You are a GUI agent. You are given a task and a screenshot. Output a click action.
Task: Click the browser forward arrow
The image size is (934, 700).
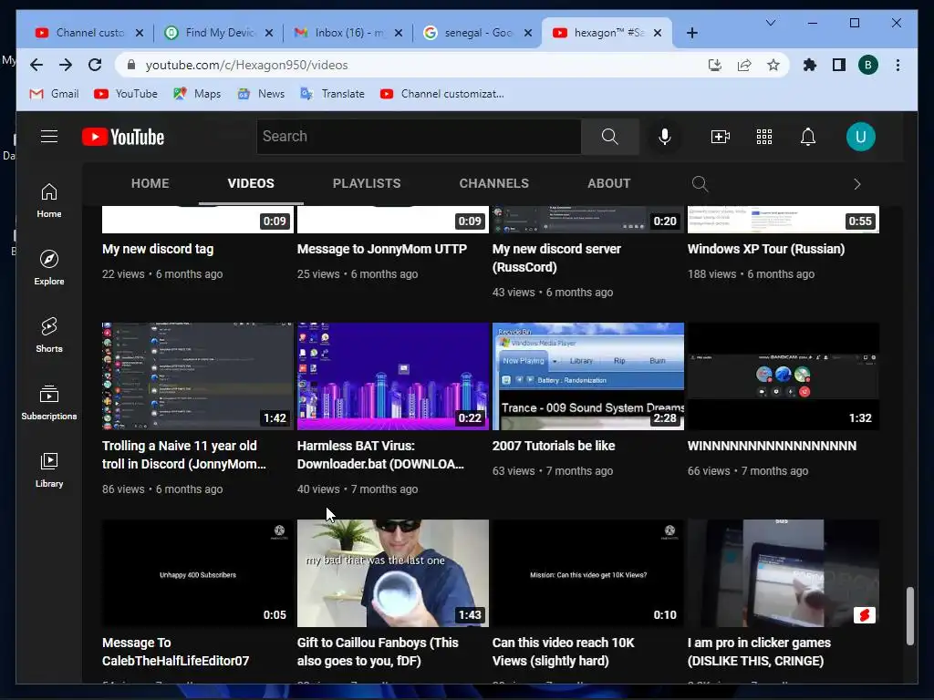point(66,65)
